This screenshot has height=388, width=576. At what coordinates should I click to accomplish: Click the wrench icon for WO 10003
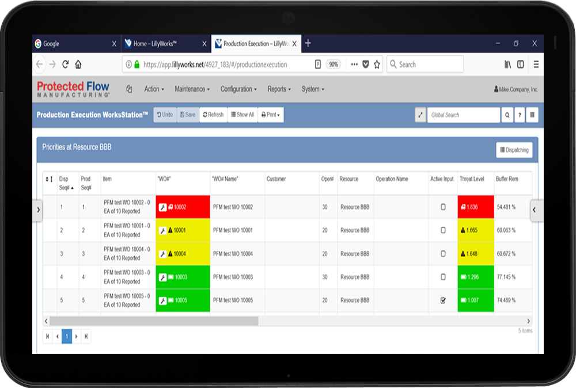click(x=163, y=277)
